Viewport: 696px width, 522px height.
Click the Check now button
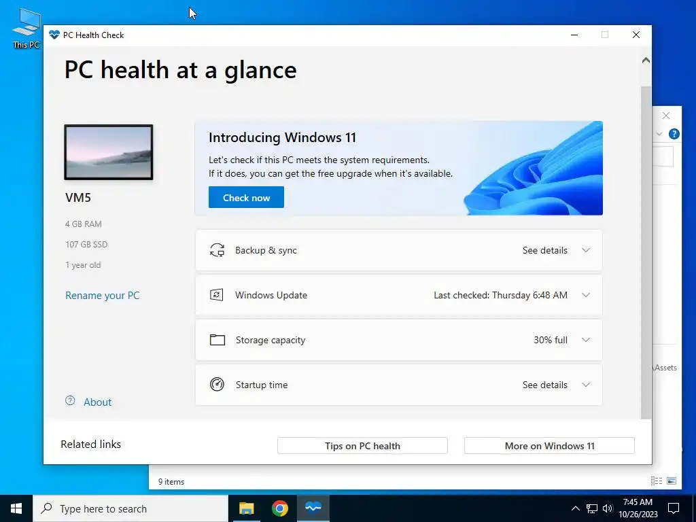click(x=246, y=198)
